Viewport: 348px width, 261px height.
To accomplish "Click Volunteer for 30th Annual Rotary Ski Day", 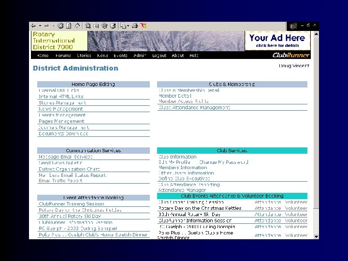I will coord(296,215).
